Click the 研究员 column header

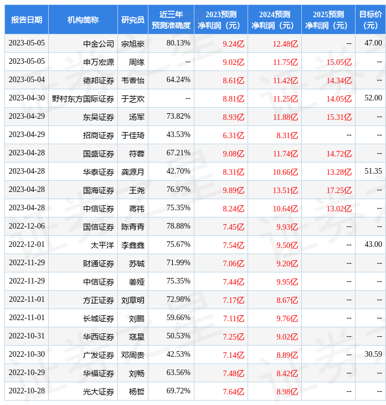coord(133,19)
